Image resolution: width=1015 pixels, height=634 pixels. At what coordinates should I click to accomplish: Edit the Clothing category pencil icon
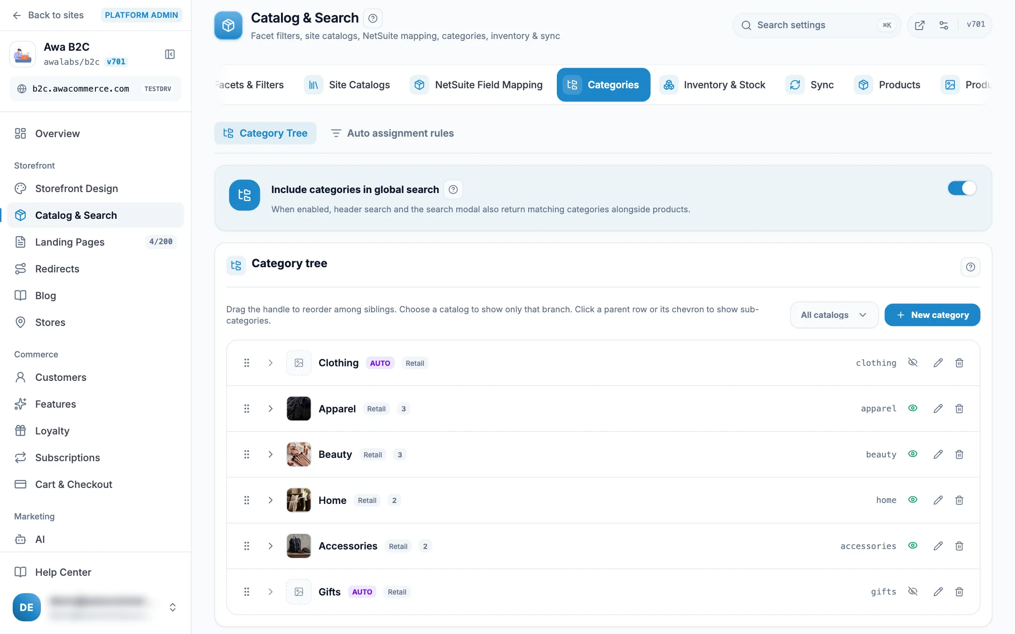coord(938,363)
